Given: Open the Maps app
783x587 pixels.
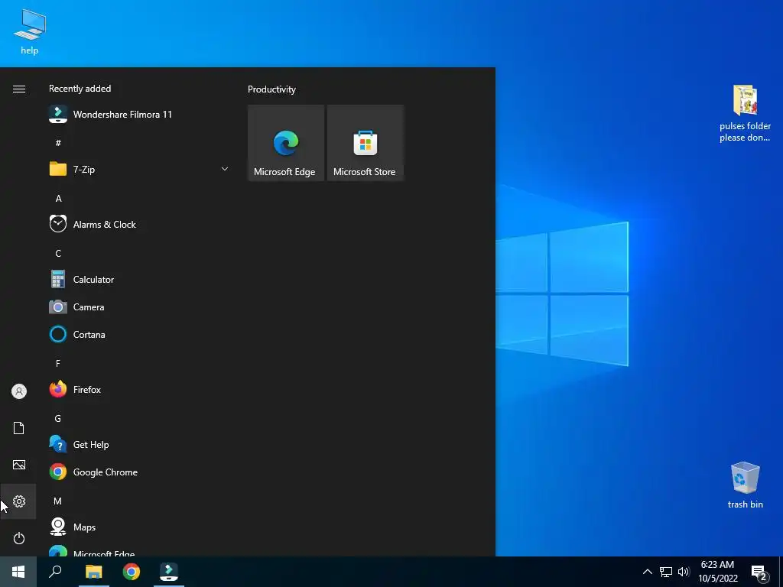Looking at the screenshot, I should (x=140, y=527).
